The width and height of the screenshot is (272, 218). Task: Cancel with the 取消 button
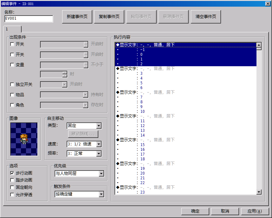[x=225, y=211]
